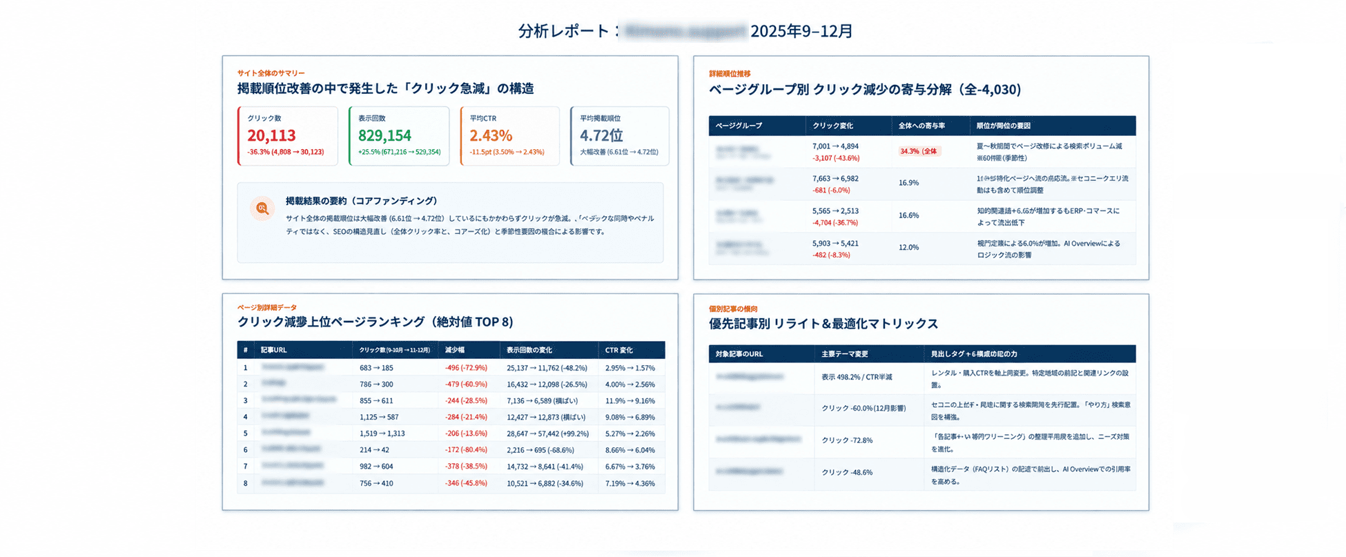Click the red 34.3% contribution badge
The height and width of the screenshot is (557, 1346).
tap(919, 151)
